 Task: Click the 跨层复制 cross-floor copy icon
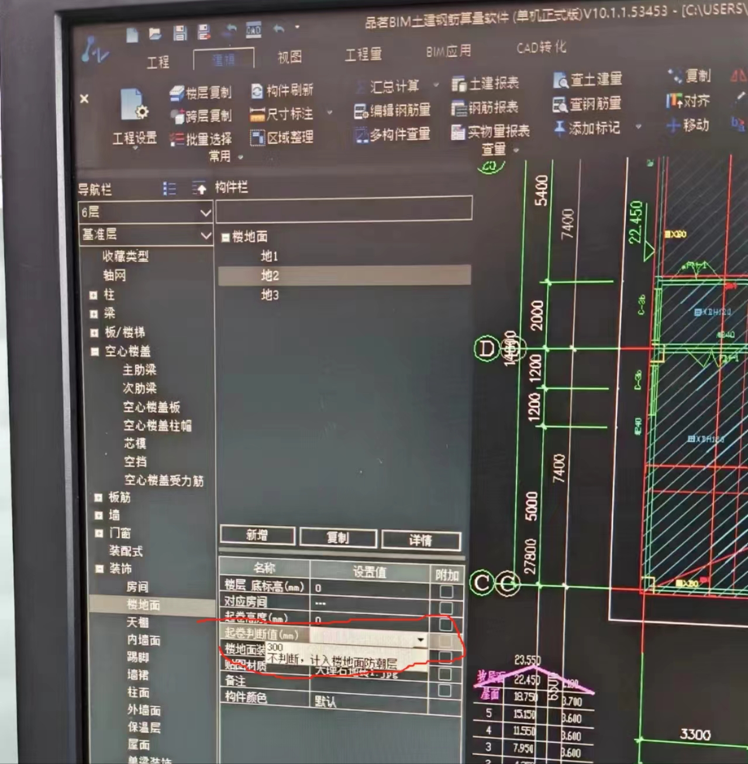click(177, 116)
